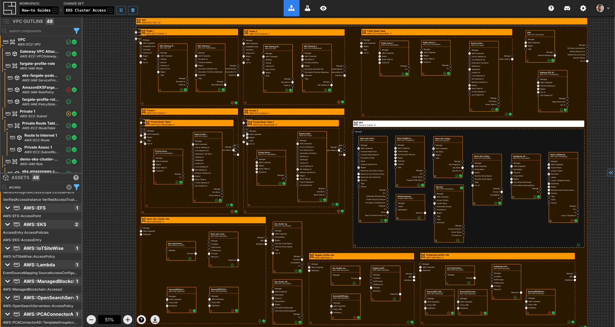Open Assets panel help icon
Viewport: 615px width, 327px height.
point(76,178)
